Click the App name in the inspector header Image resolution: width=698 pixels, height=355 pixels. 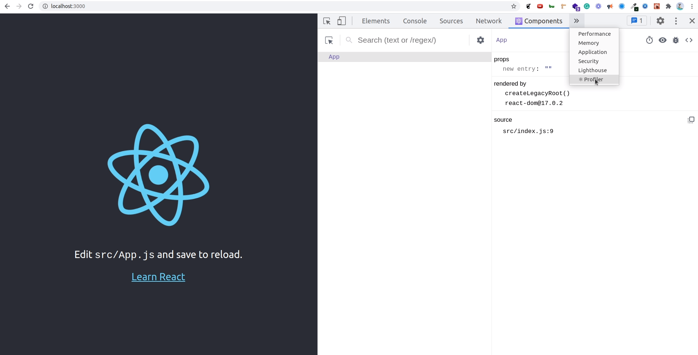tap(501, 40)
